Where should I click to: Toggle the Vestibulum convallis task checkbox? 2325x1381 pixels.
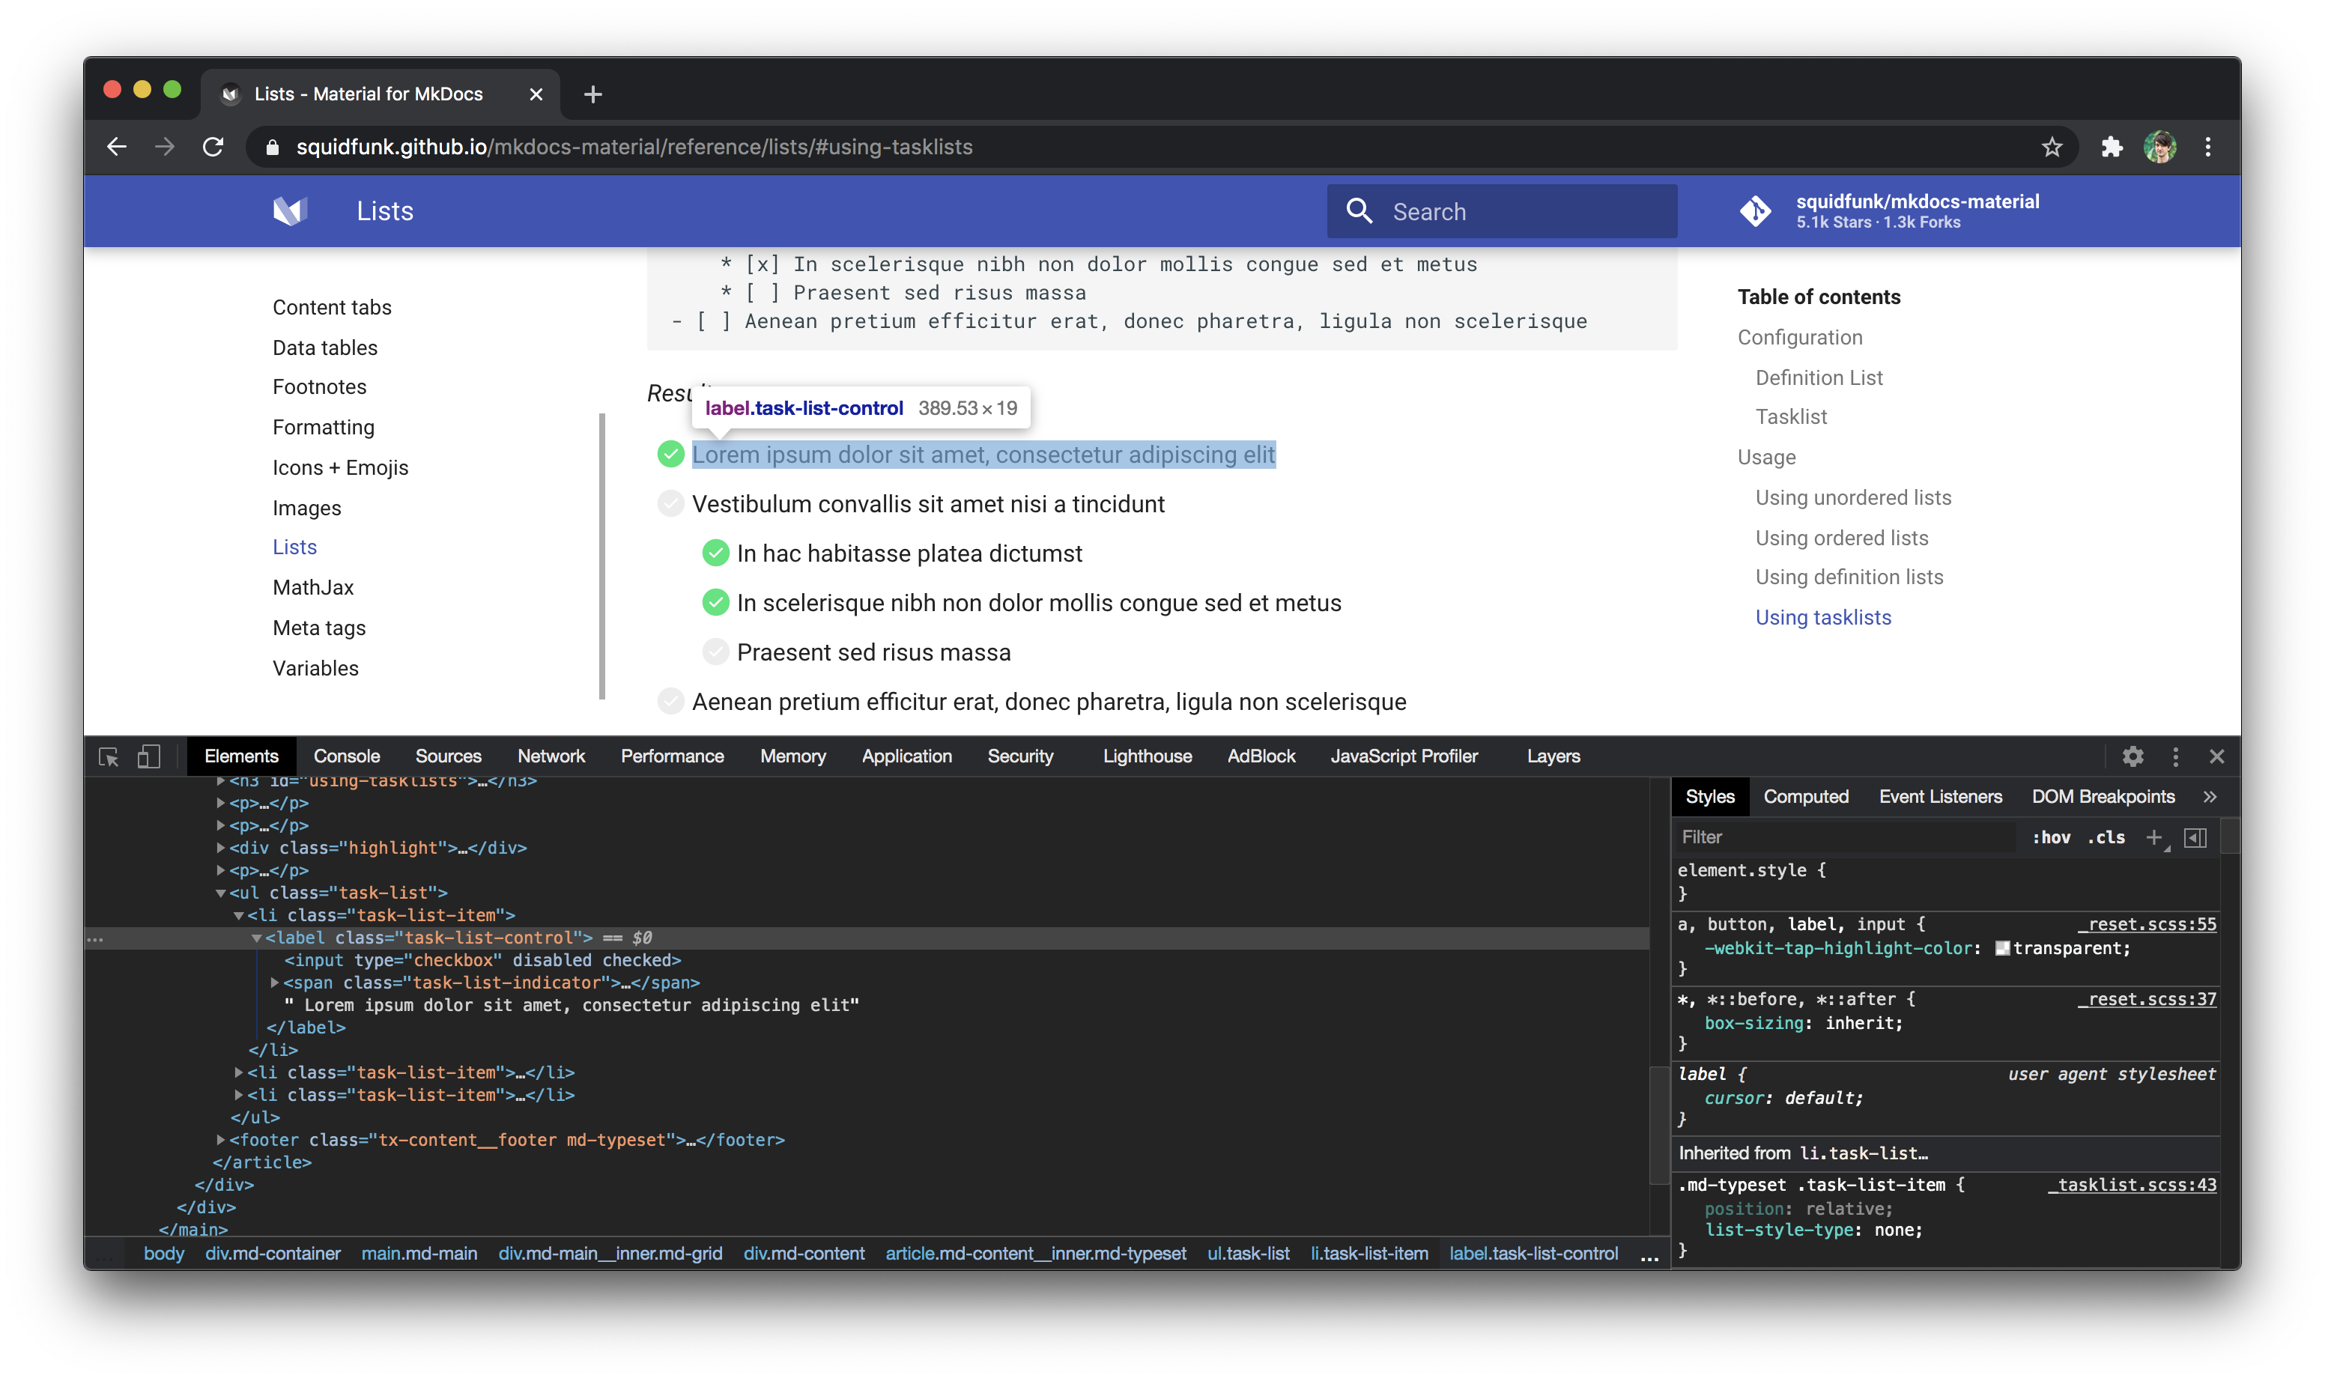click(670, 503)
